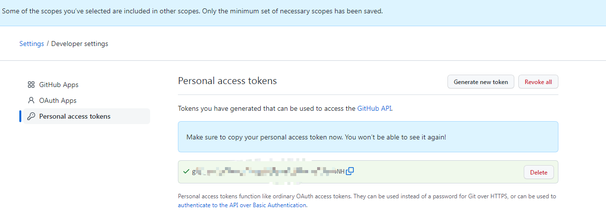
Task: Click the Personal access tokens page heading
Action: coord(227,81)
